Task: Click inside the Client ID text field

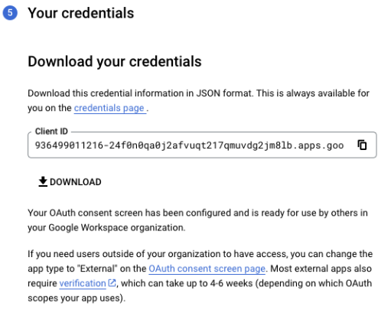Action: (x=202, y=145)
